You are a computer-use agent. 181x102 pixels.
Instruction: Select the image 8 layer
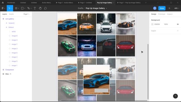point(14,36)
